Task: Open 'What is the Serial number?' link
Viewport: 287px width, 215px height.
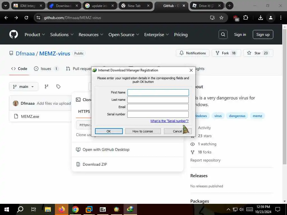Action: pyautogui.click(x=169, y=121)
